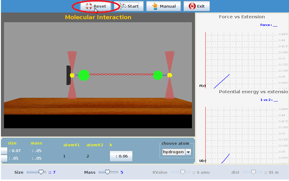Click the right yellow anchor ball

(x=170, y=75)
